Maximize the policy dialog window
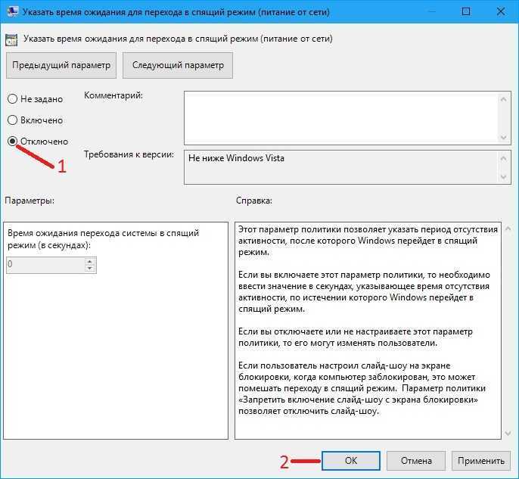 tap(466, 11)
